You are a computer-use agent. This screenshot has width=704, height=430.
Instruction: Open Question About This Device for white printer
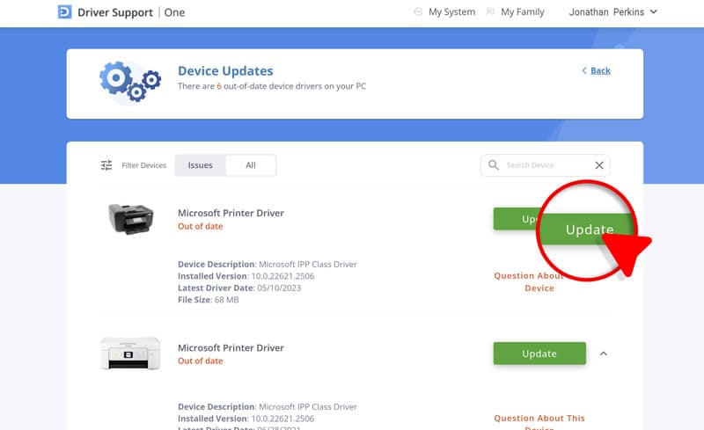[539, 419]
